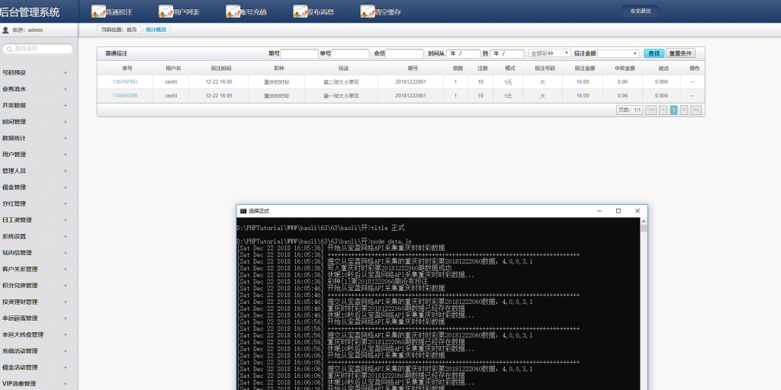Click the 首页 breadcrumb item
Image resolution: width=781 pixels, height=390 pixels.
(x=132, y=30)
